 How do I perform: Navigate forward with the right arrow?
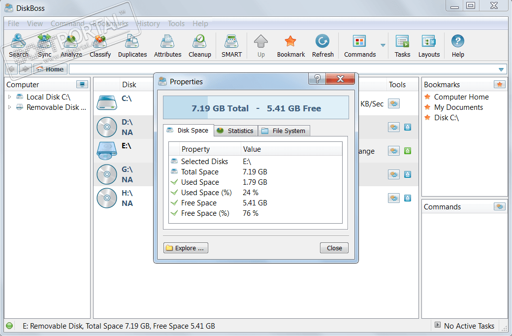pos(26,69)
